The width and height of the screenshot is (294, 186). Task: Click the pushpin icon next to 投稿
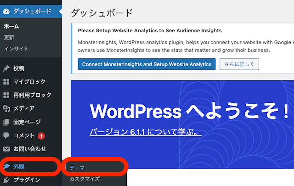6,68
